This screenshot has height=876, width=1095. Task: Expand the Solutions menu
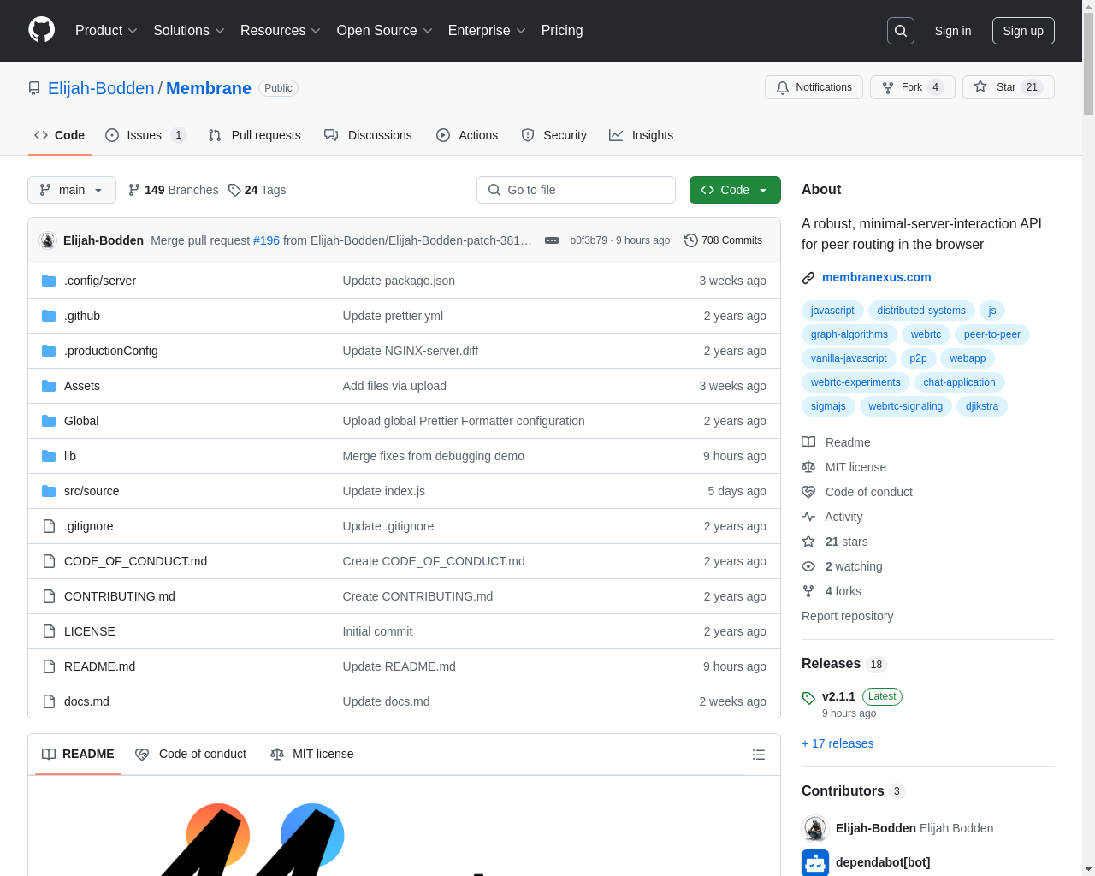click(x=189, y=31)
